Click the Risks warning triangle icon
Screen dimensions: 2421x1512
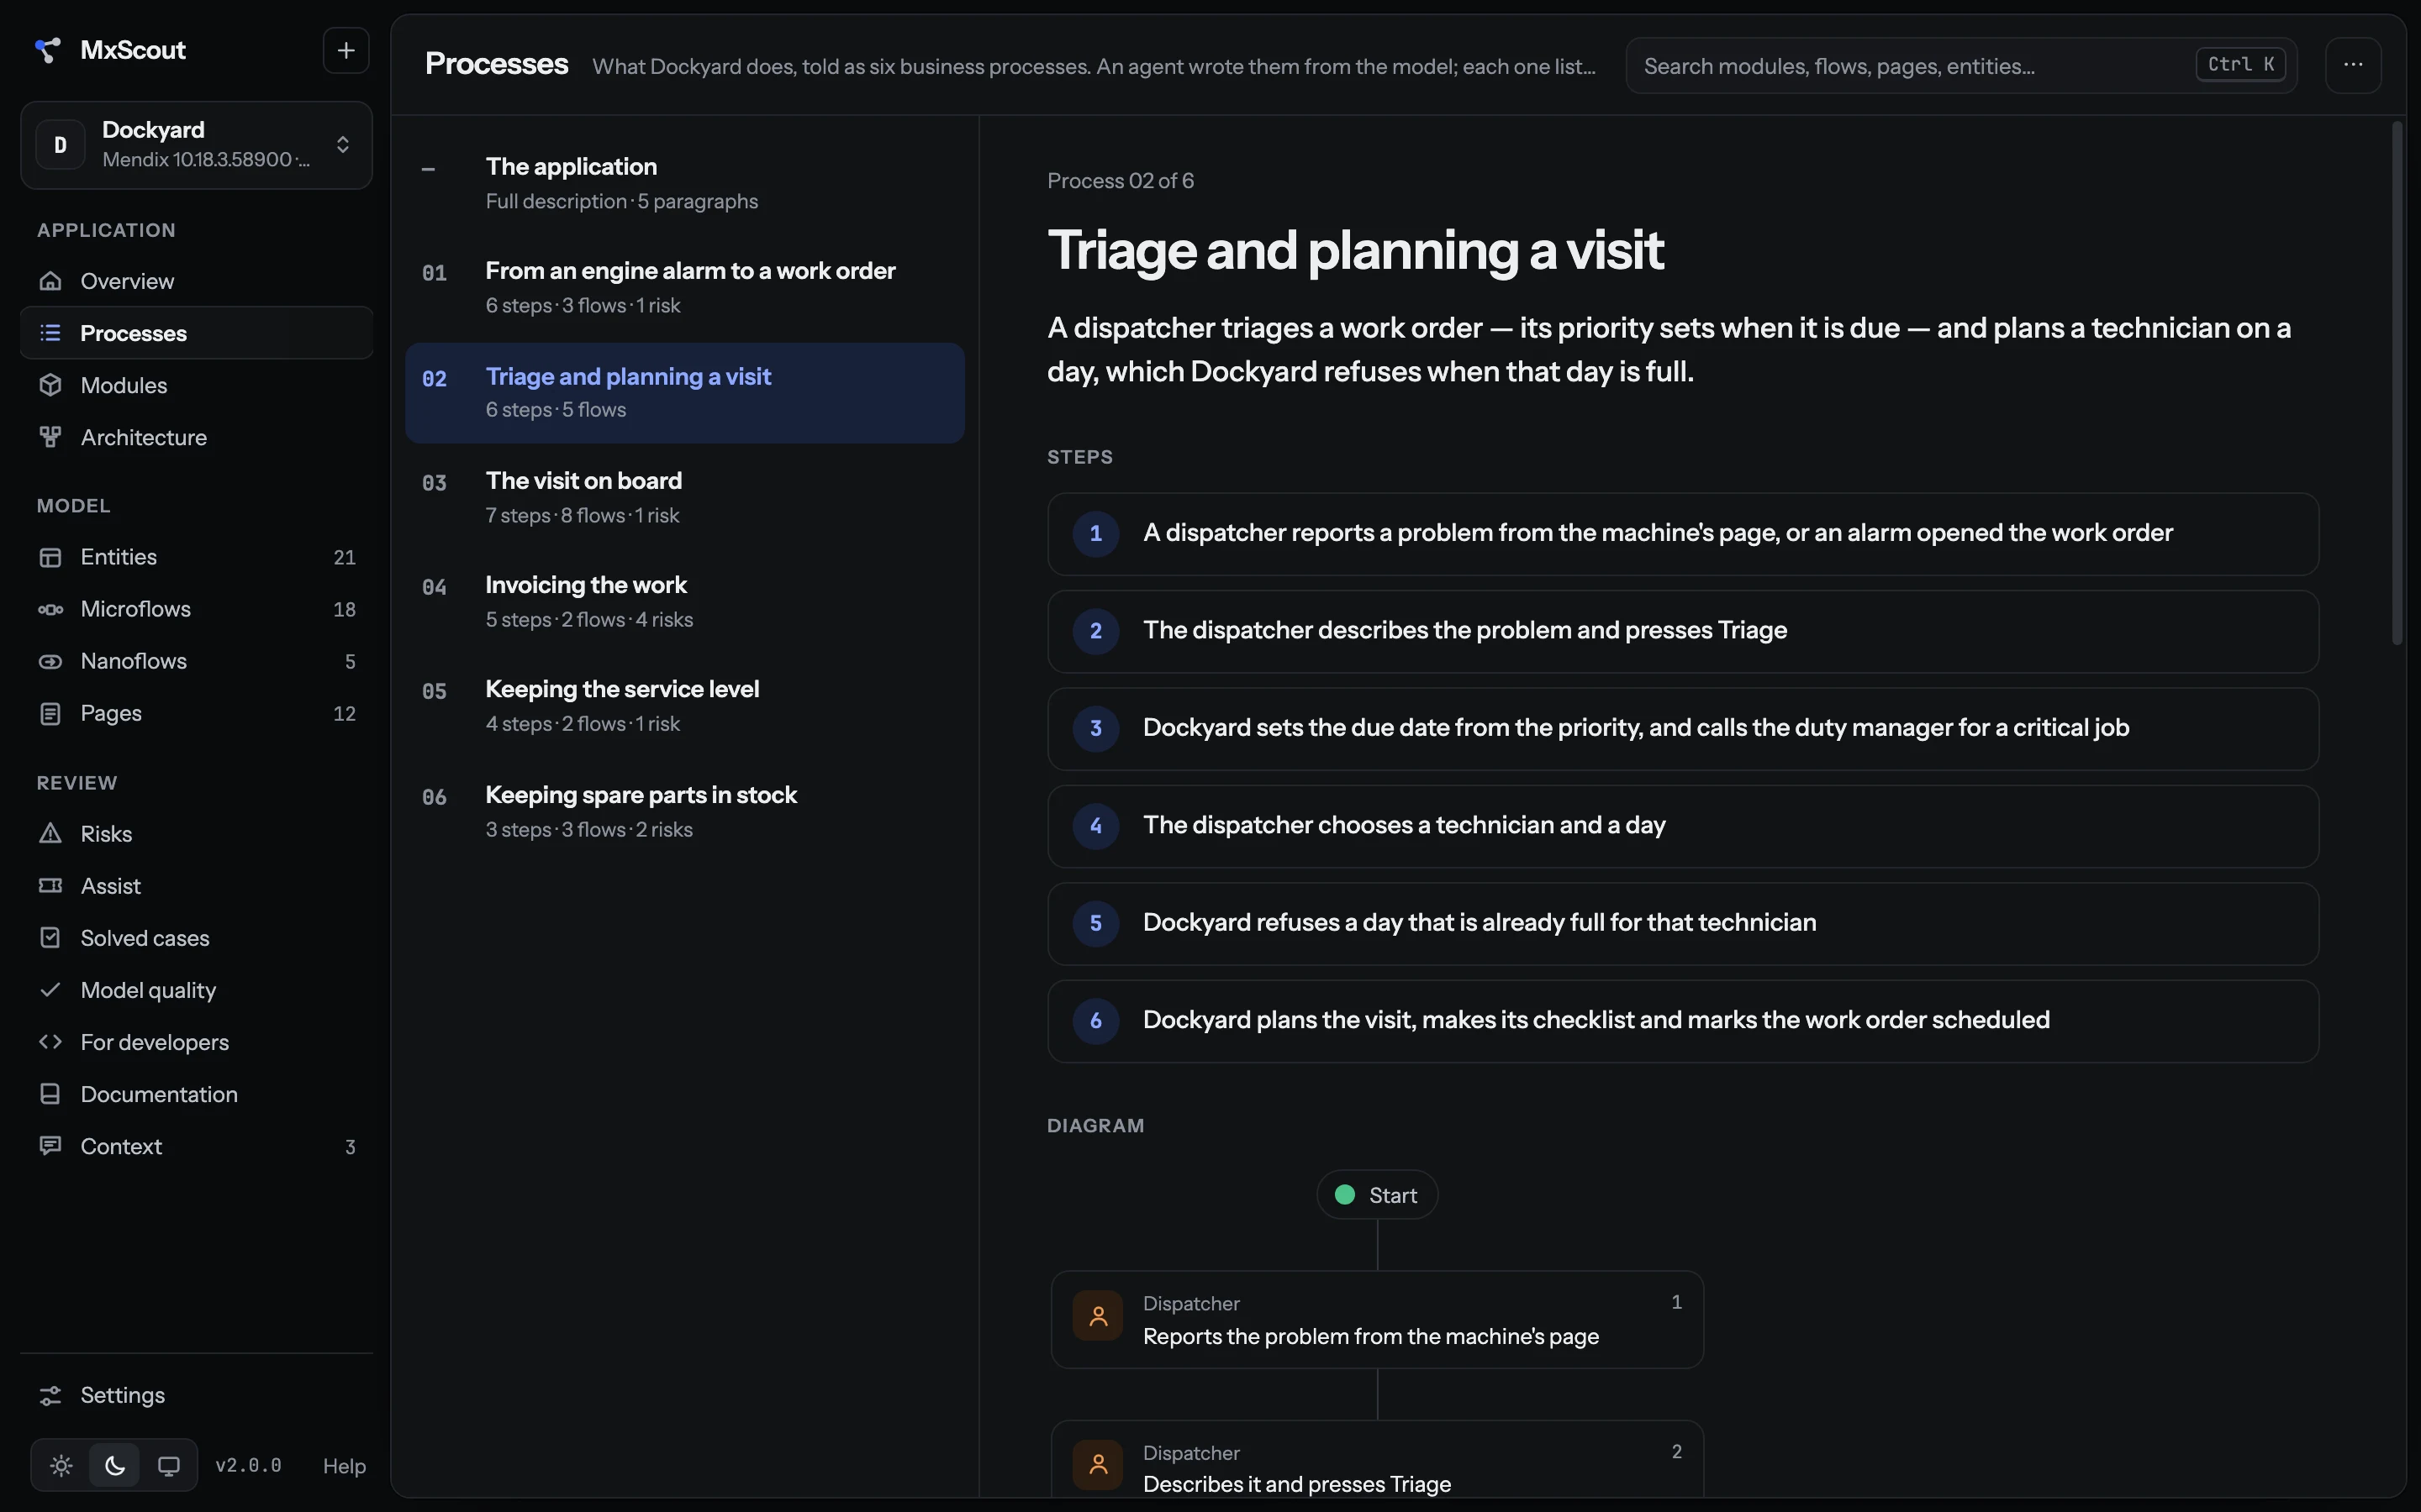click(50, 834)
